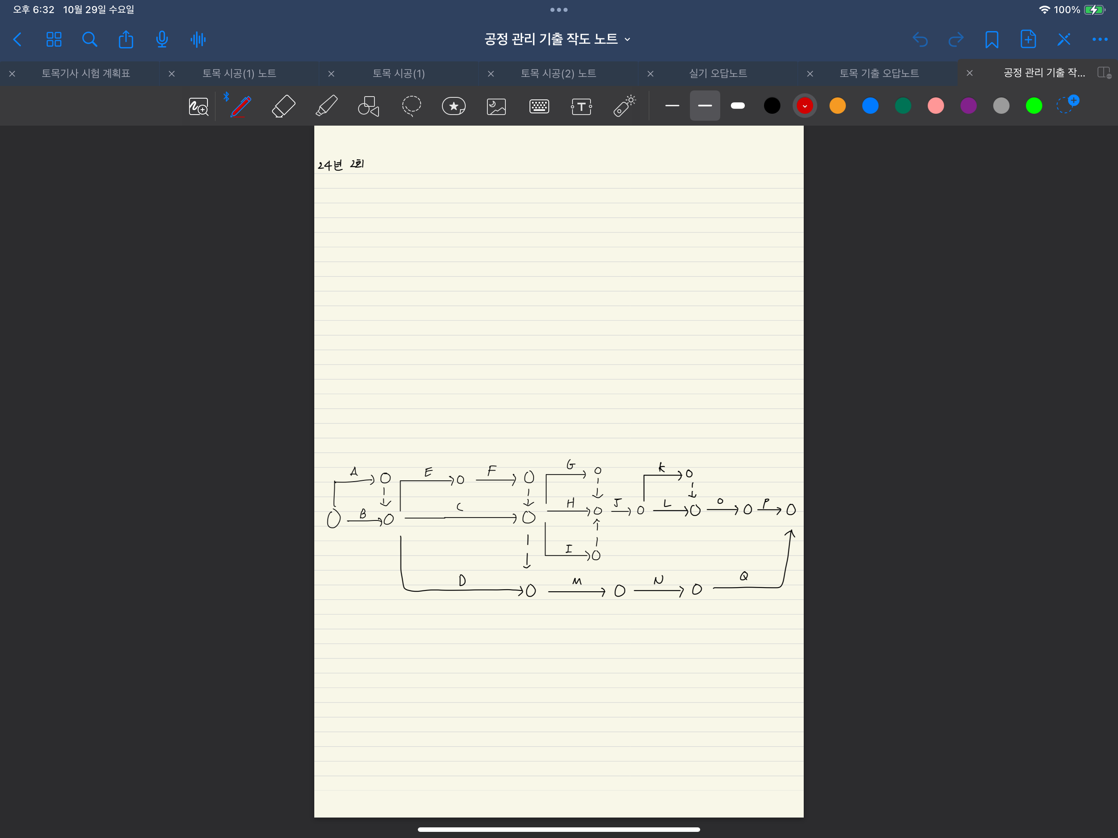Select the thinnest stroke width
1118x838 pixels.
[x=672, y=106]
